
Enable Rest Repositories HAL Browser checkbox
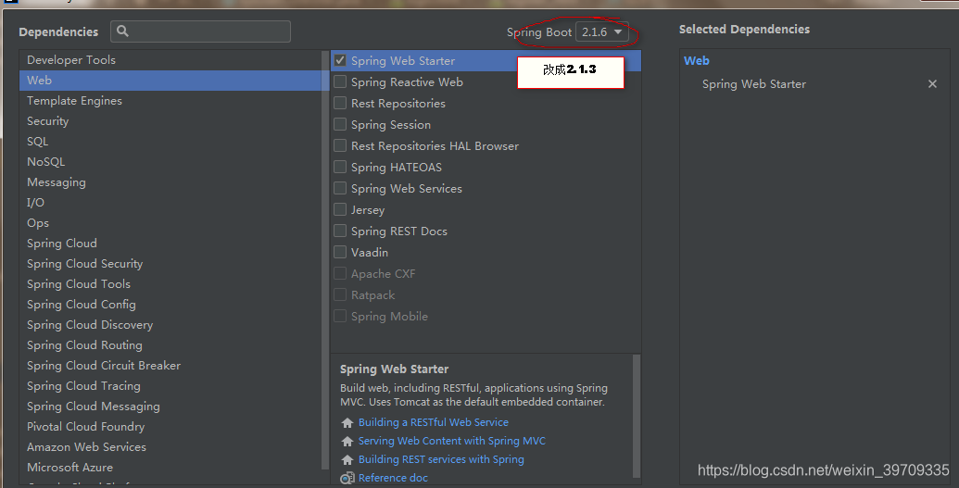(x=340, y=145)
